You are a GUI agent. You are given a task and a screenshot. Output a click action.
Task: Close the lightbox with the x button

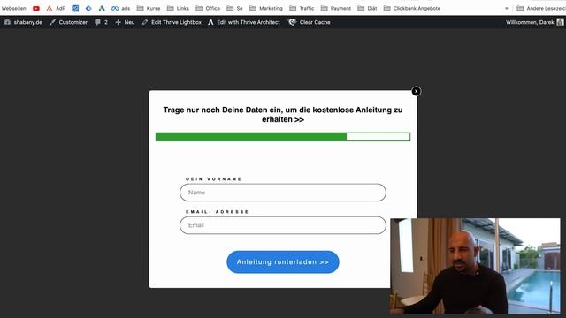[417, 91]
